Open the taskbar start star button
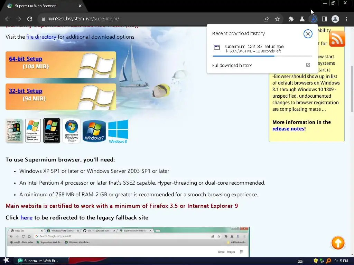Screen dimensions: 354x265 tap(6, 261)
